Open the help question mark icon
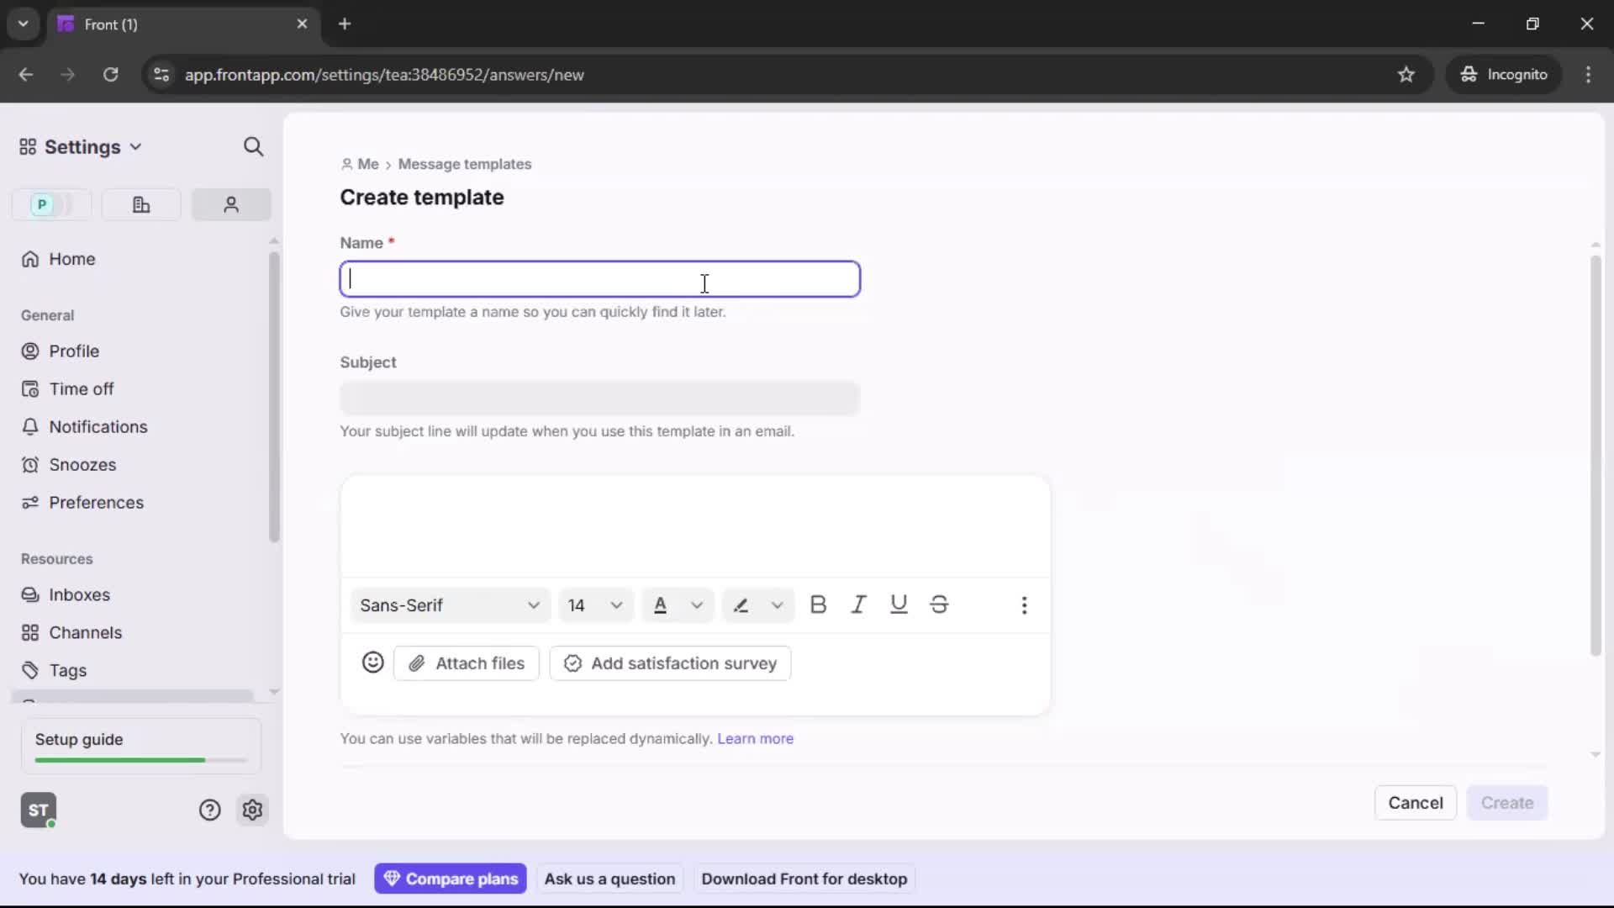The image size is (1614, 908). (x=208, y=810)
